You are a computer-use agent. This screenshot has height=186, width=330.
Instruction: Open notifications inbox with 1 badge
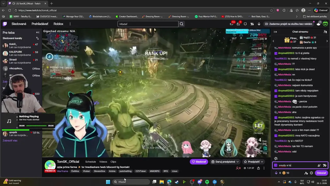click(x=238, y=24)
